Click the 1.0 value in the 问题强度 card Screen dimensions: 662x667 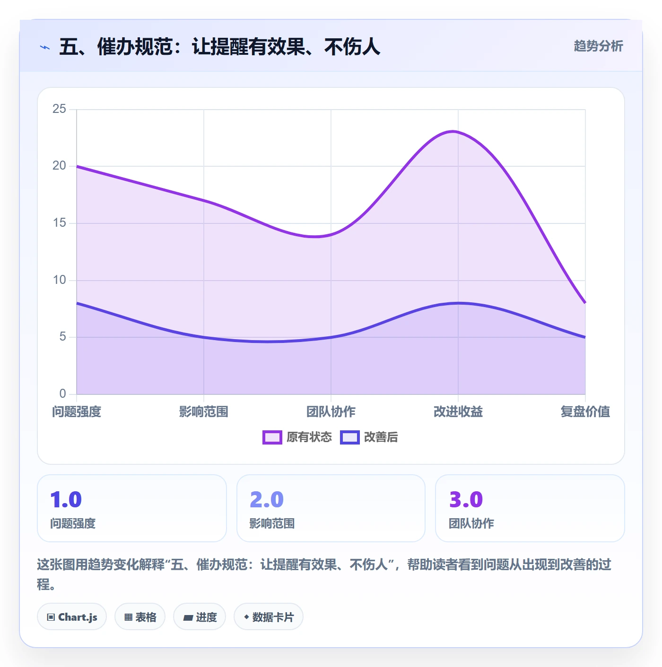pos(66,500)
